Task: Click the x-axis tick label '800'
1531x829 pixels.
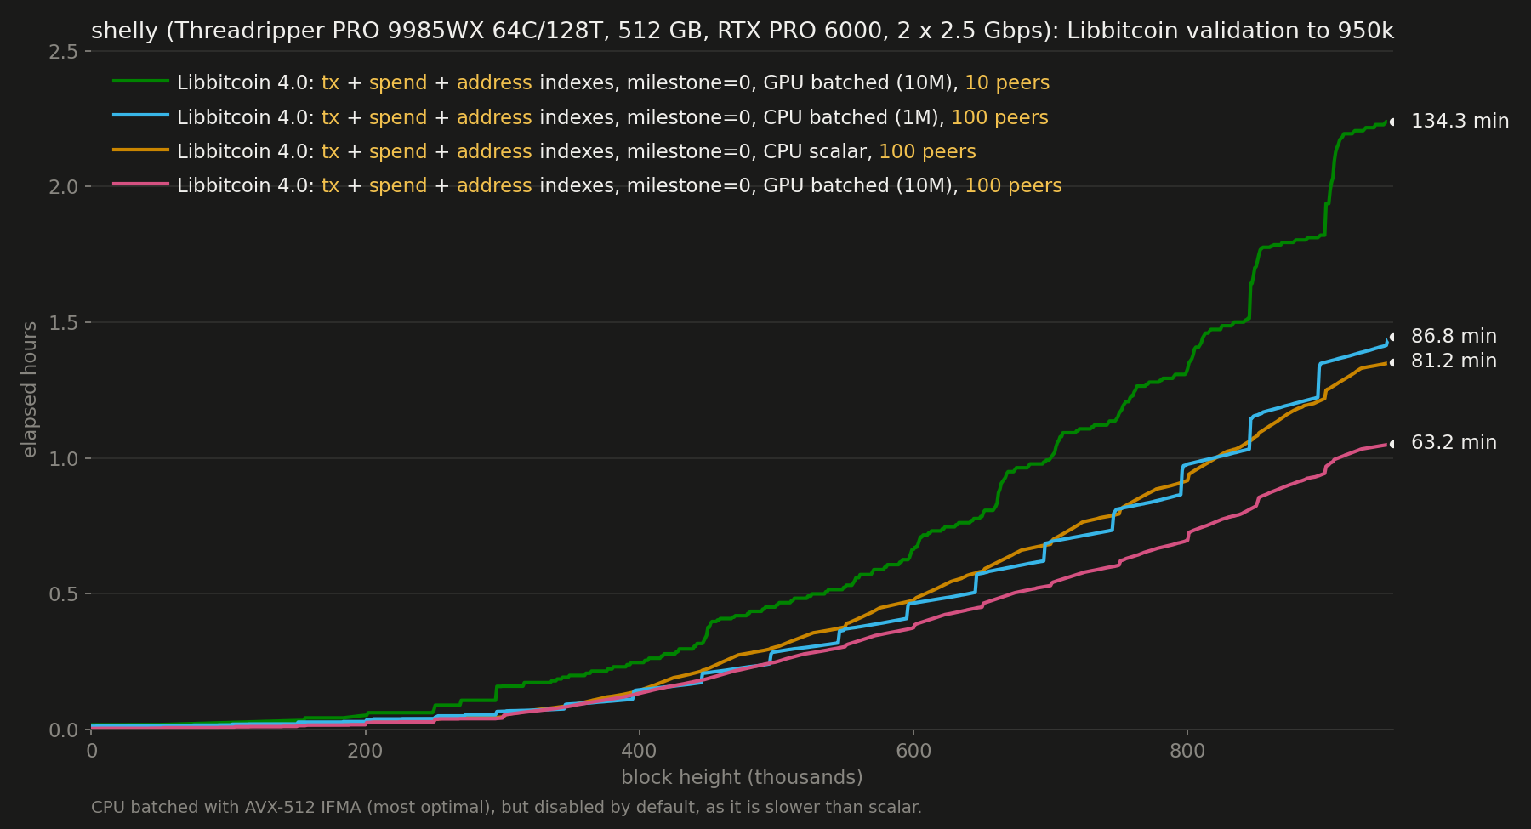Action: (x=1187, y=752)
